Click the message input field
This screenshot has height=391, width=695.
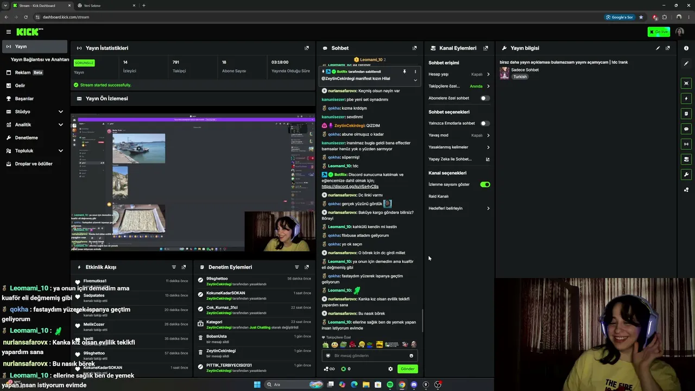point(370,356)
